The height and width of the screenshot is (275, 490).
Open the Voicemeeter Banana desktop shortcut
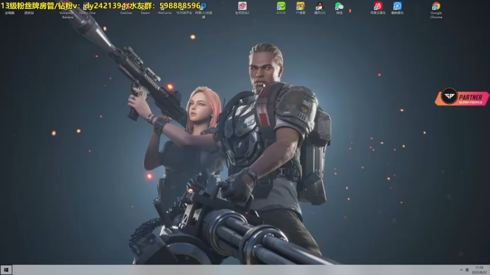pyautogui.click(x=67, y=11)
